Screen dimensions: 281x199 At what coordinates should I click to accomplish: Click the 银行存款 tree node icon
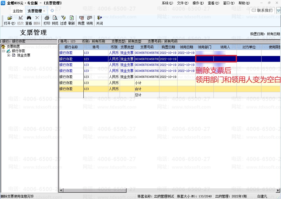(9, 51)
